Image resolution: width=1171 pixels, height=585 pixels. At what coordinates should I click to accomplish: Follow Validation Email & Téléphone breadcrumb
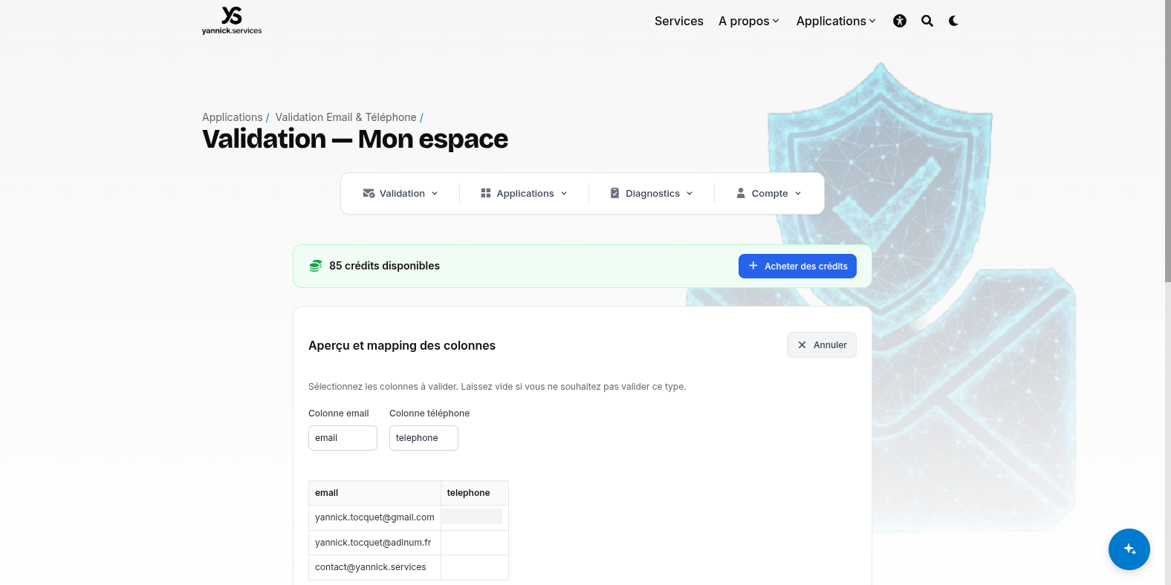tap(346, 117)
